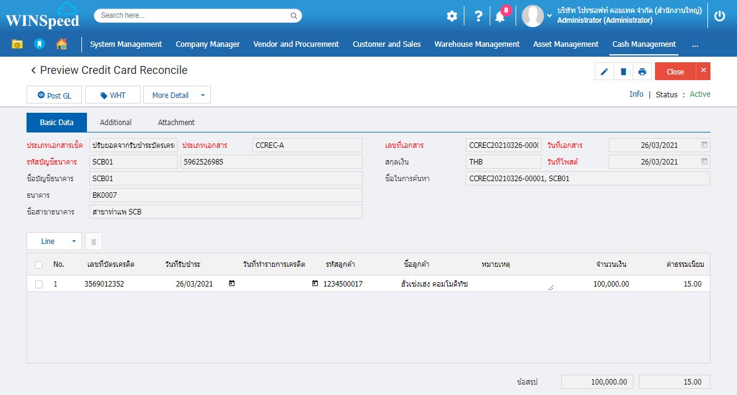Click the power logout icon
This screenshot has width=737, height=395.
pyautogui.click(x=720, y=16)
